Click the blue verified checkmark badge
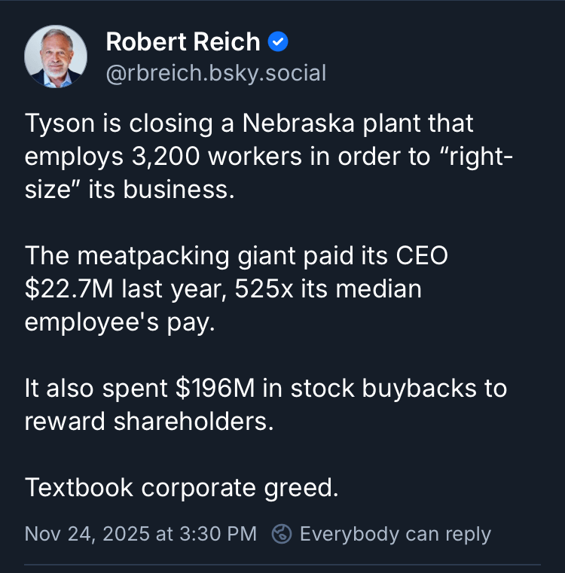 pos(277,42)
